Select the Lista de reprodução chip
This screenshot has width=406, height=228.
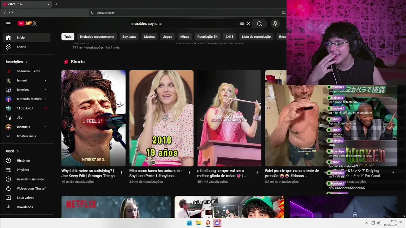(256, 37)
